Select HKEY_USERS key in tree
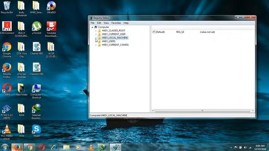The height and width of the screenshot is (151, 269). [x=108, y=41]
